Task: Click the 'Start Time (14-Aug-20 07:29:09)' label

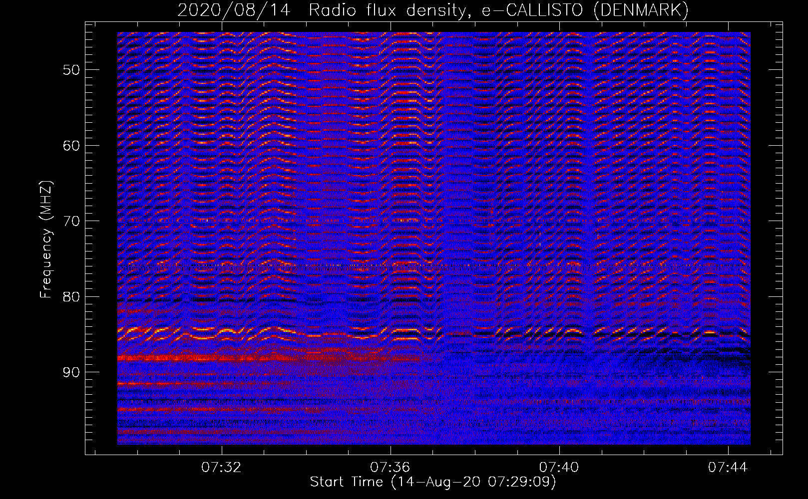Action: coord(433,482)
